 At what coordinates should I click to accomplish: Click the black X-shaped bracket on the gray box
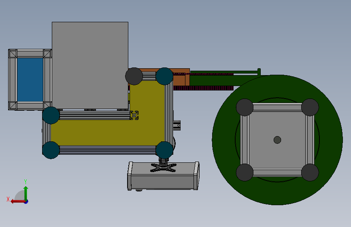(x=164, y=168)
